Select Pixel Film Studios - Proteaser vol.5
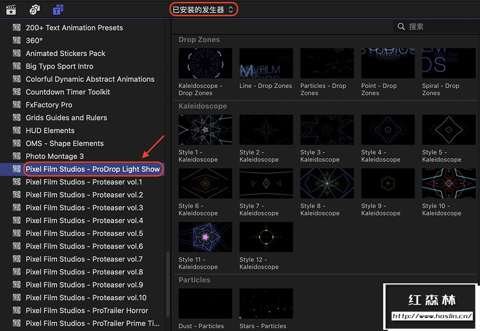Viewport: 480px width, 331px height. coord(85,233)
